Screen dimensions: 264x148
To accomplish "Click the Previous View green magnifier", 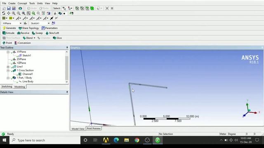I will click(x=33, y=13).
